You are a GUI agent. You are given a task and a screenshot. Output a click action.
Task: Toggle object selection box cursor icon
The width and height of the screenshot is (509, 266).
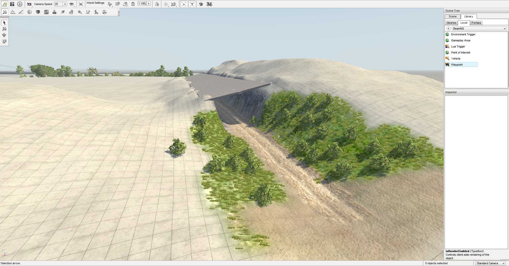point(157,4)
